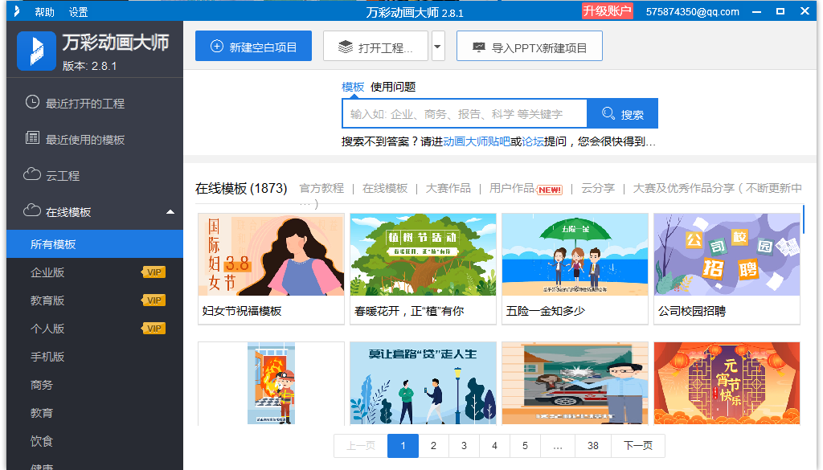Image resolution: width=823 pixels, height=470 pixels.
Task: Click the 升级账户 upgrade button
Action: point(607,11)
